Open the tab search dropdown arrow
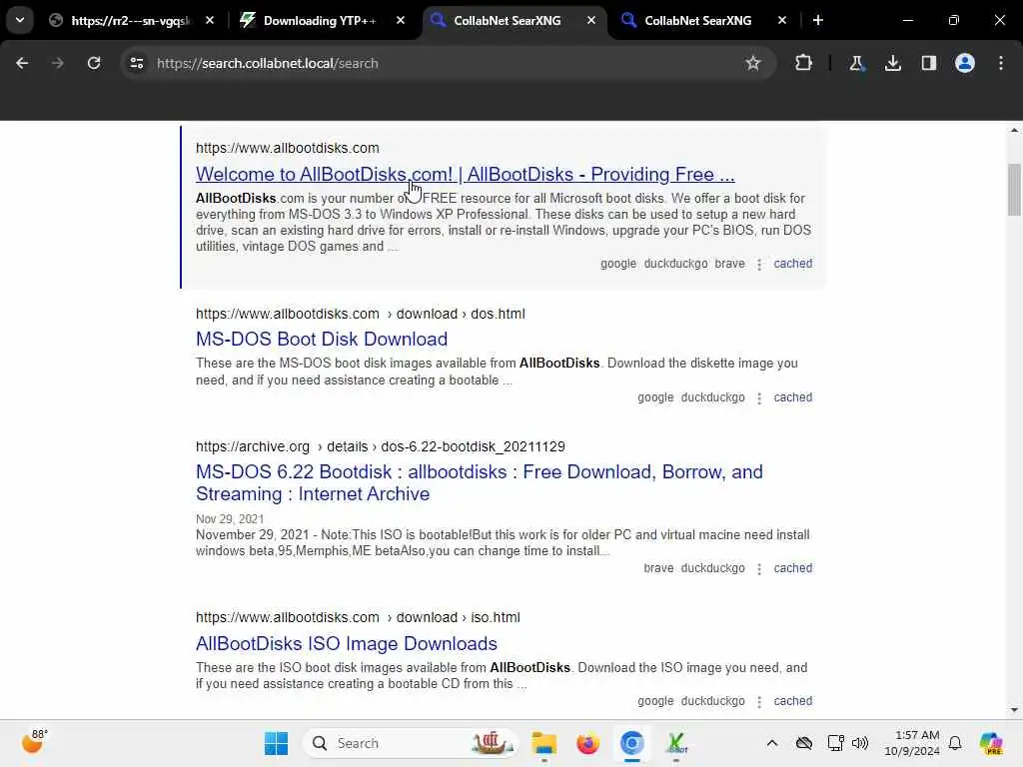 pyautogui.click(x=20, y=20)
